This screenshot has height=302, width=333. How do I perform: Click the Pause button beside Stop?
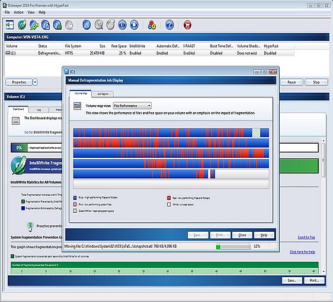tap(292, 82)
